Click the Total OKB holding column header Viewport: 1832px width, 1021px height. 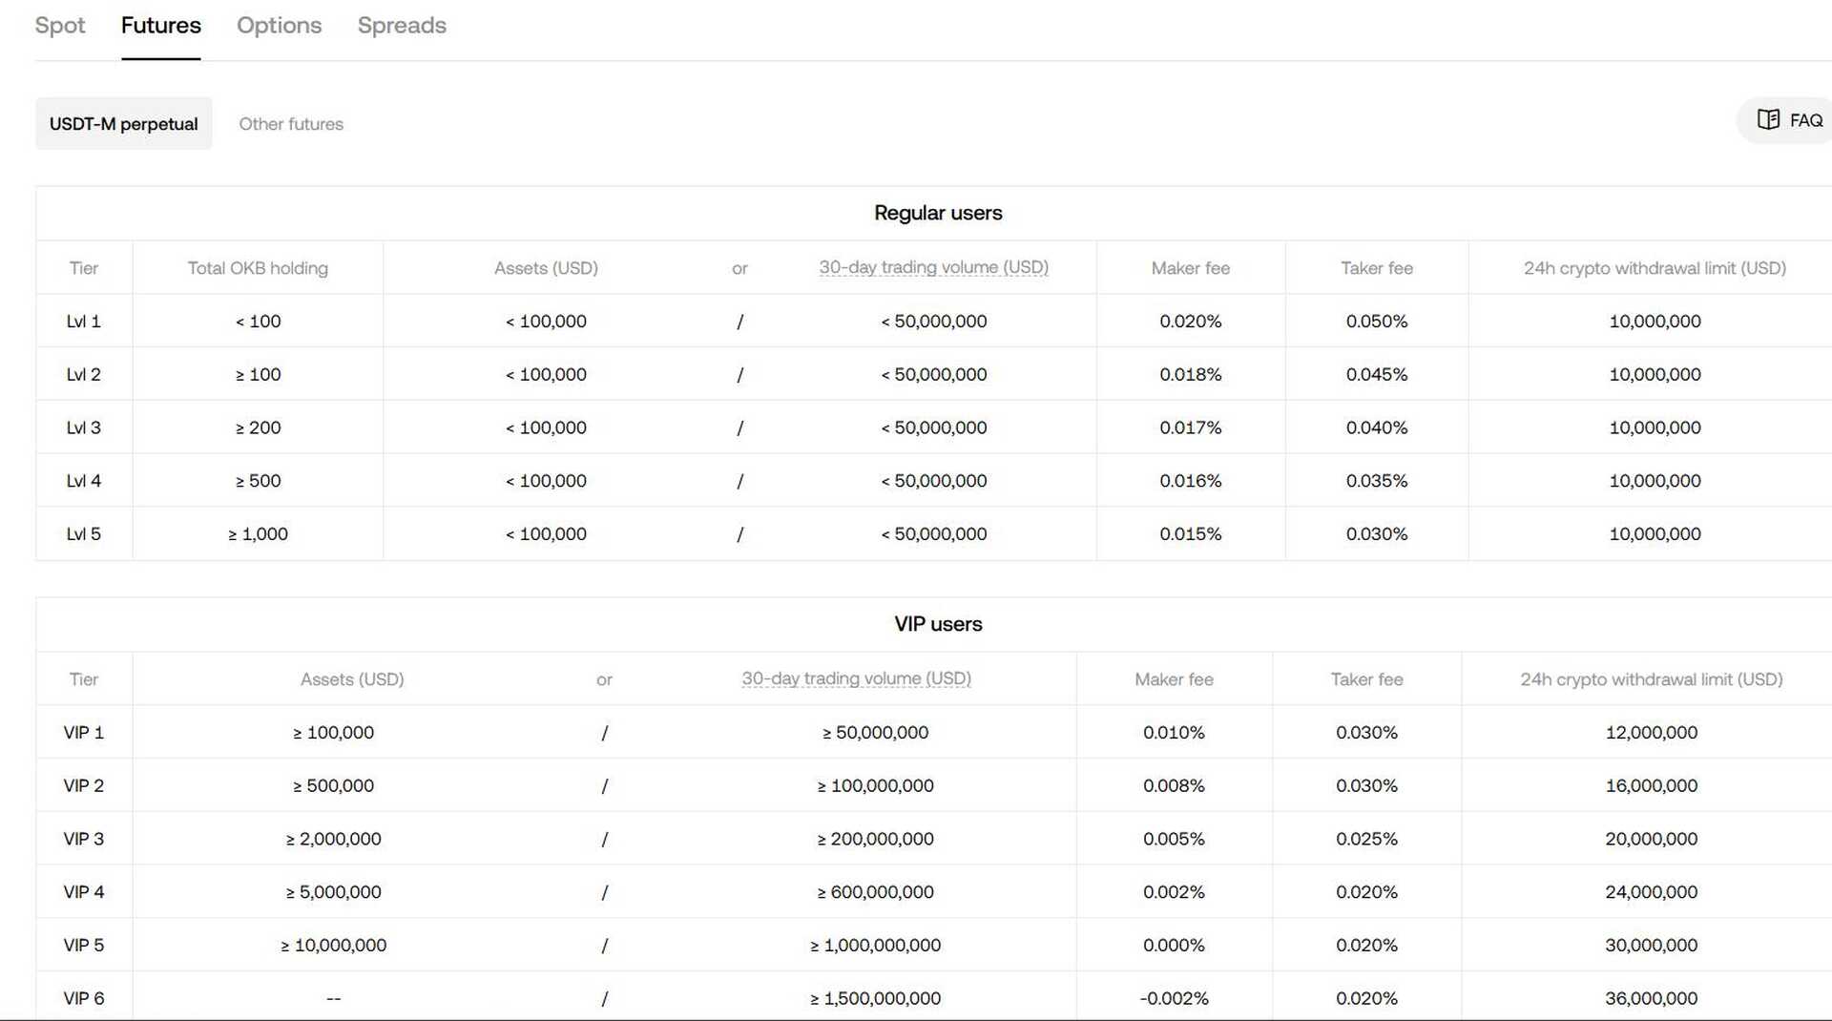click(258, 268)
